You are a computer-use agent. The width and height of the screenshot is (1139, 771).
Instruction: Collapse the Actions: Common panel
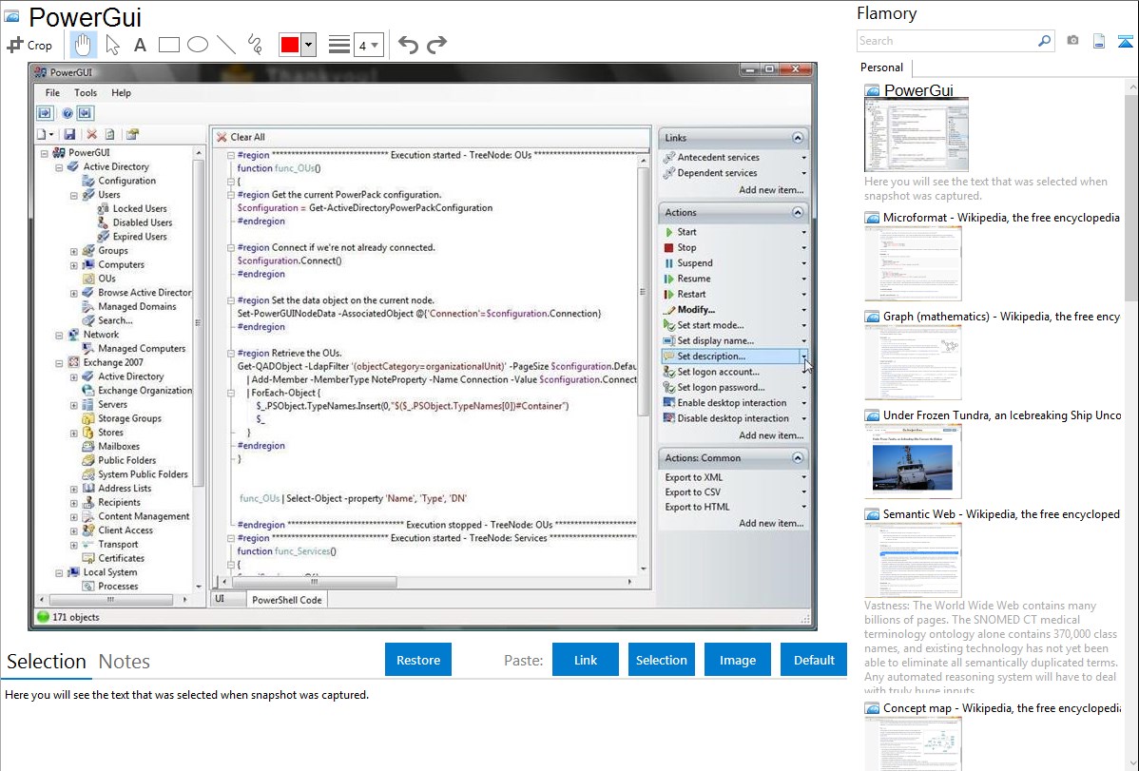coord(798,458)
